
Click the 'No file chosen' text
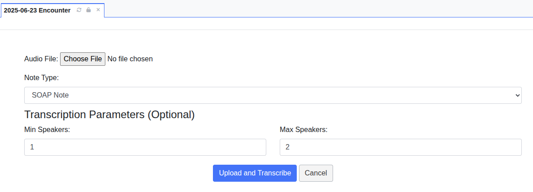(x=130, y=59)
